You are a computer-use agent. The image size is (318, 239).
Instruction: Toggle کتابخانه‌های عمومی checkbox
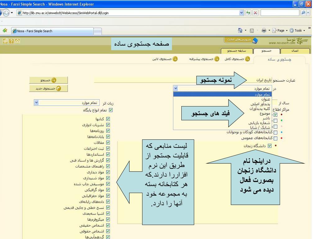tap(275, 138)
